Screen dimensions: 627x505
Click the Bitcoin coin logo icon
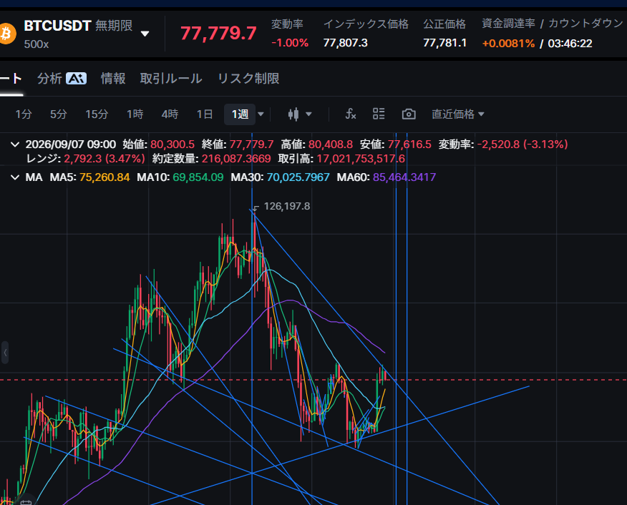click(x=6, y=34)
